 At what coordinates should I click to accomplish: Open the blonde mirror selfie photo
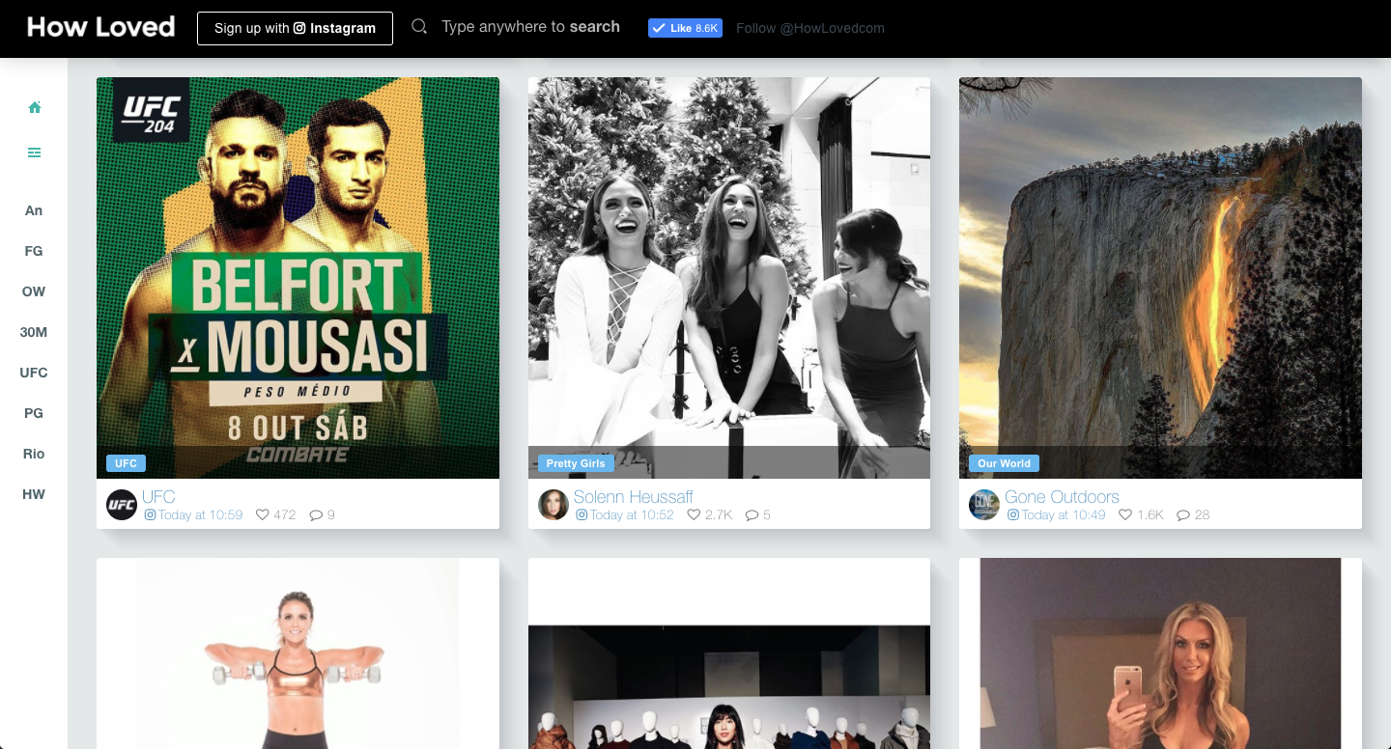click(1160, 653)
